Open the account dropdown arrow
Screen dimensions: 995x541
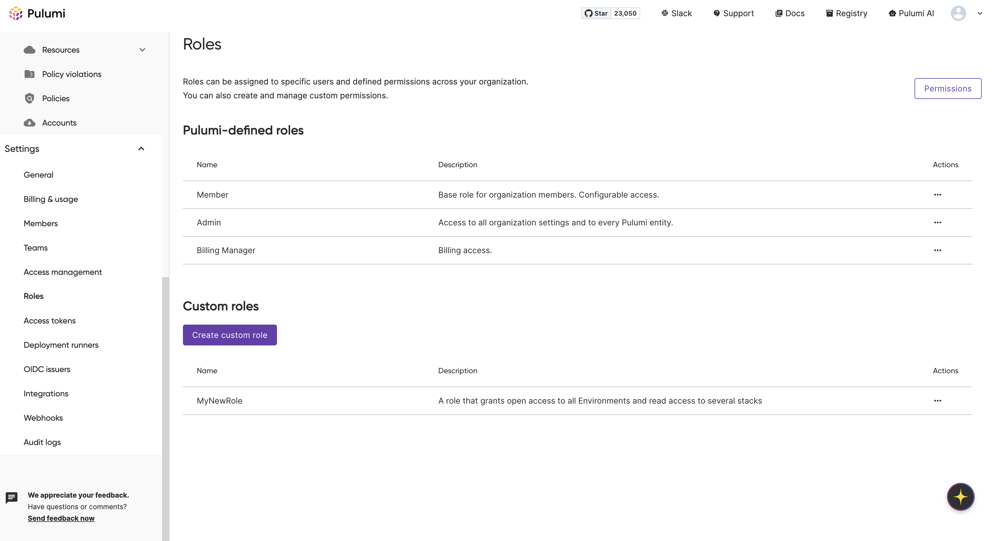pyautogui.click(x=980, y=13)
